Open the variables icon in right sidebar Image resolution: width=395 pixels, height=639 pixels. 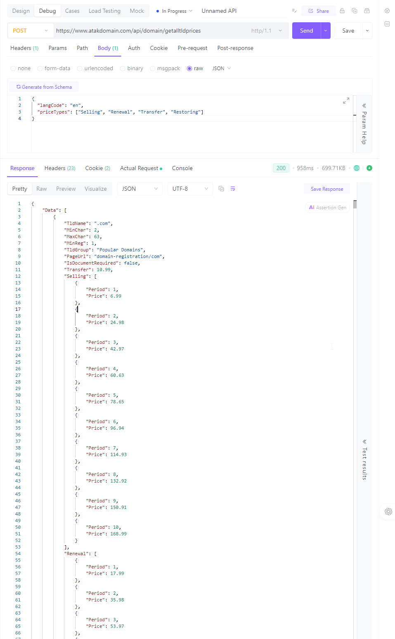pyautogui.click(x=387, y=11)
